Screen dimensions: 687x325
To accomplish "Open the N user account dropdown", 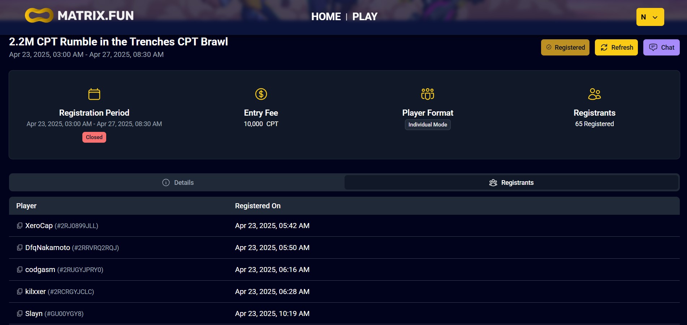I will coord(650,17).
